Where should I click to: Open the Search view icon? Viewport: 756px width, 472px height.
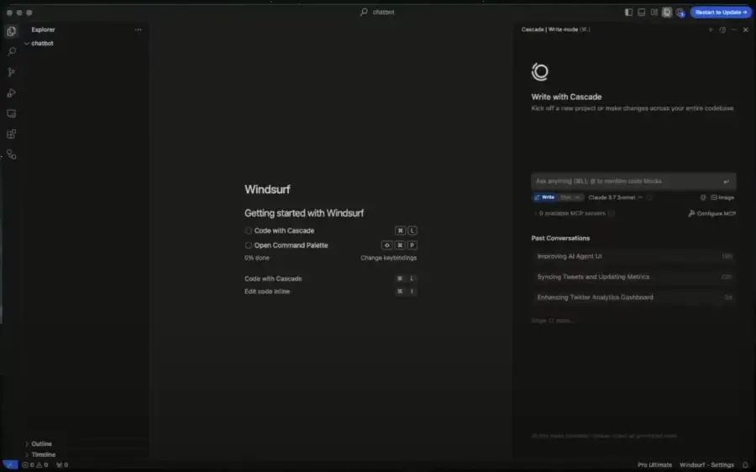pos(12,51)
